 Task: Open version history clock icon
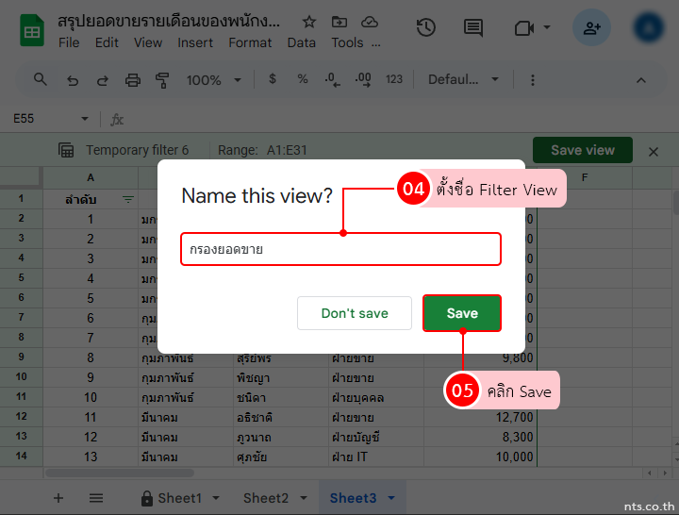point(426,27)
